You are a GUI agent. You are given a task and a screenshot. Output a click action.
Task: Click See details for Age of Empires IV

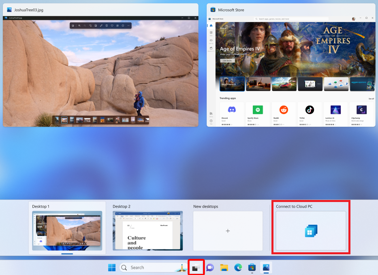228,60
